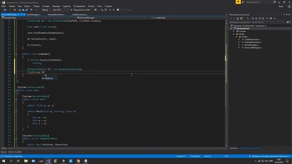Switch to EnemyMovement.cs tab

tap(56, 15)
